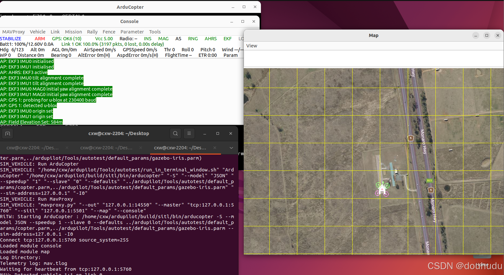This screenshot has height=275, width=504.
Task: Click the STABILIZE flight mode label
Action: tap(11, 38)
